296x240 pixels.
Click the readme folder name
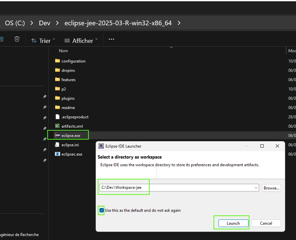tap(68, 108)
